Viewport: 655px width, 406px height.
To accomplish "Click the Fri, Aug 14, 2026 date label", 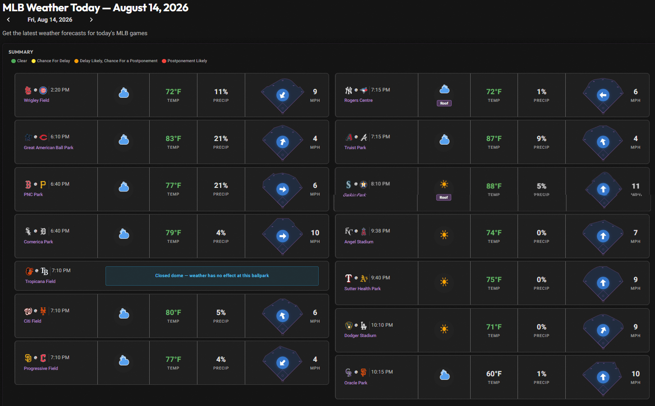I will 50,20.
